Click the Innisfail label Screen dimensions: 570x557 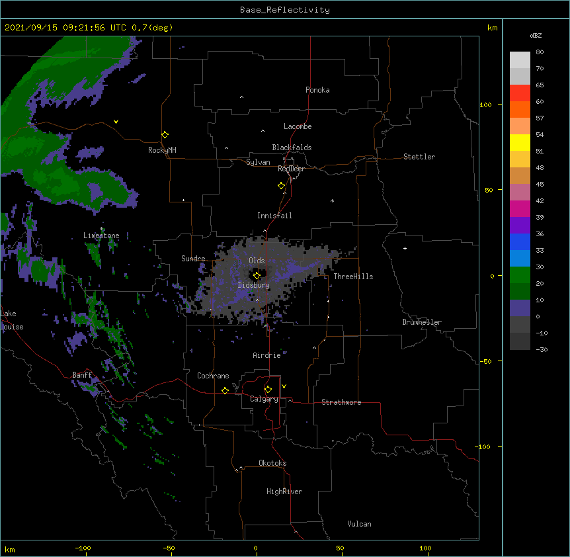pyautogui.click(x=274, y=216)
